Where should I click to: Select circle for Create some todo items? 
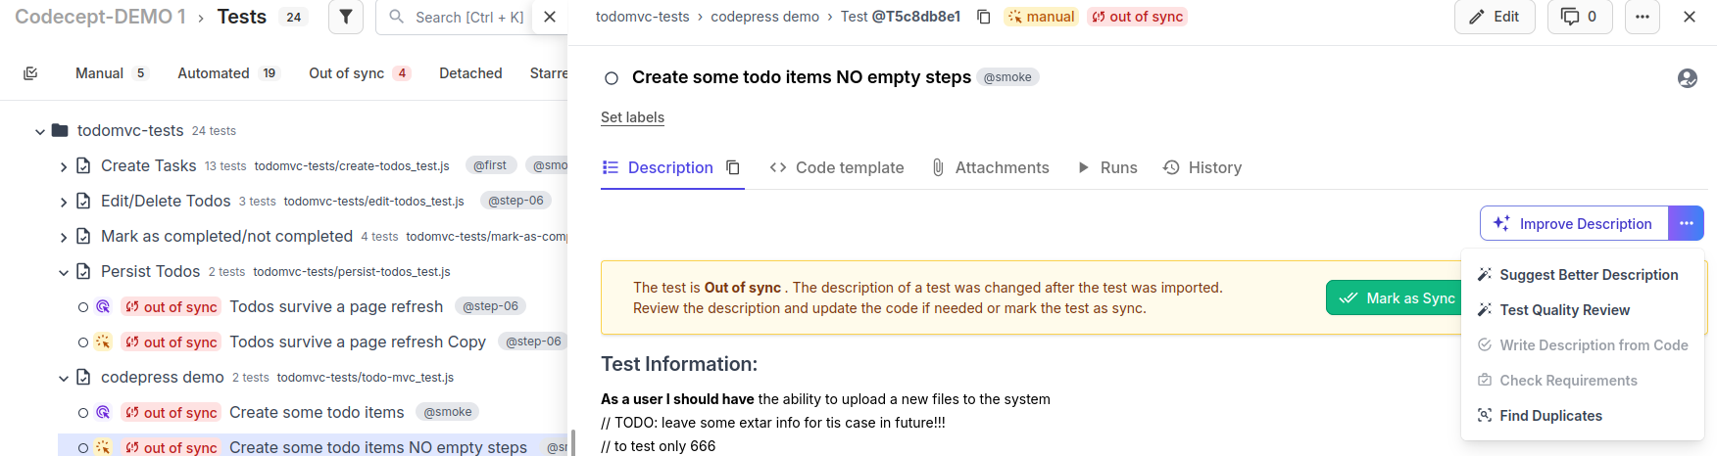pyautogui.click(x=83, y=413)
